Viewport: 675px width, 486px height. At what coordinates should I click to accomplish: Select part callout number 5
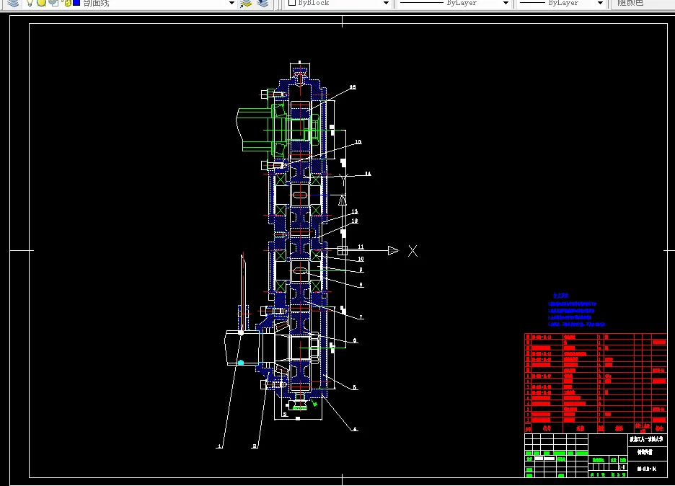click(355, 387)
